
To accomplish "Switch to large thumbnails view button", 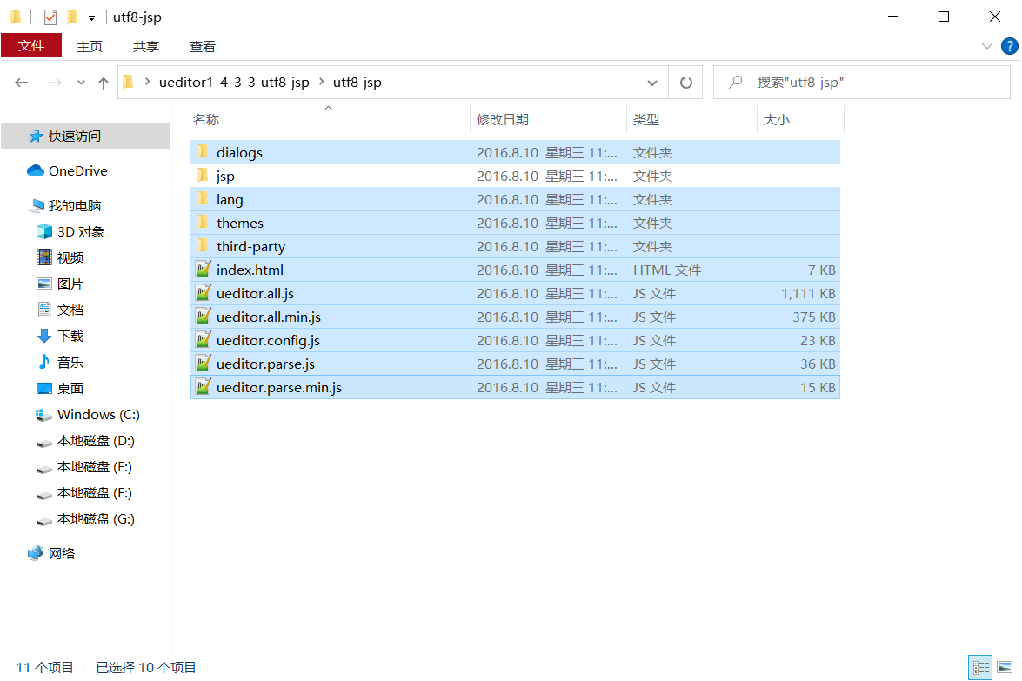I will pyautogui.click(x=1005, y=667).
